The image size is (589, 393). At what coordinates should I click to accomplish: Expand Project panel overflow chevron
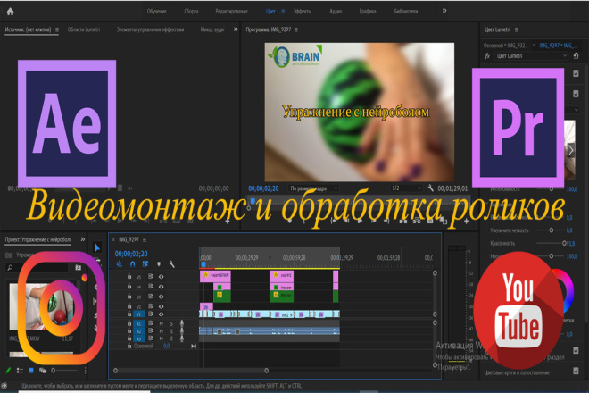83,239
